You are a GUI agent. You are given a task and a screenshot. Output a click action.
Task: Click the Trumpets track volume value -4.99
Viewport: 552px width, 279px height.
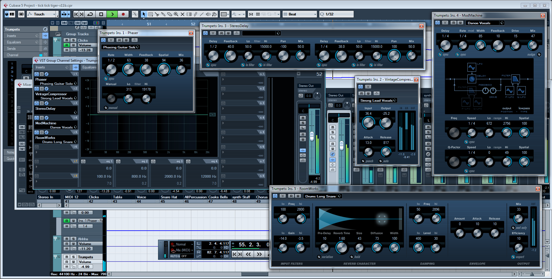tap(85, 266)
